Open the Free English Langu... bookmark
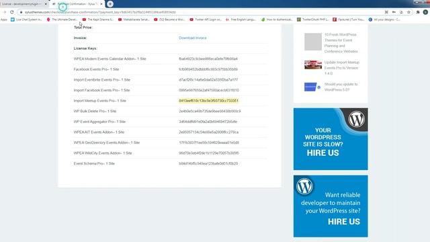Viewport: 430px width, 242px height. click(x=241, y=19)
